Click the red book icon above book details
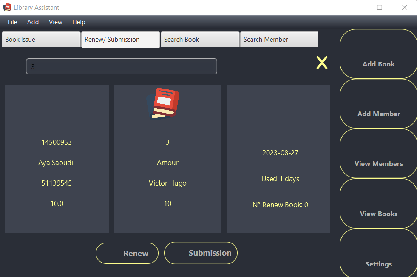The width and height of the screenshot is (417, 277). [x=163, y=104]
